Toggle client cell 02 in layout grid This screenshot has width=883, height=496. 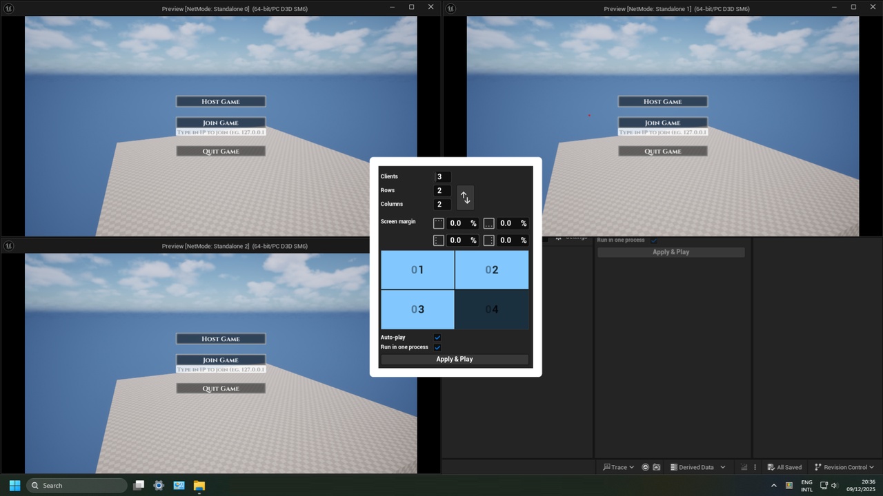pyautogui.click(x=492, y=270)
